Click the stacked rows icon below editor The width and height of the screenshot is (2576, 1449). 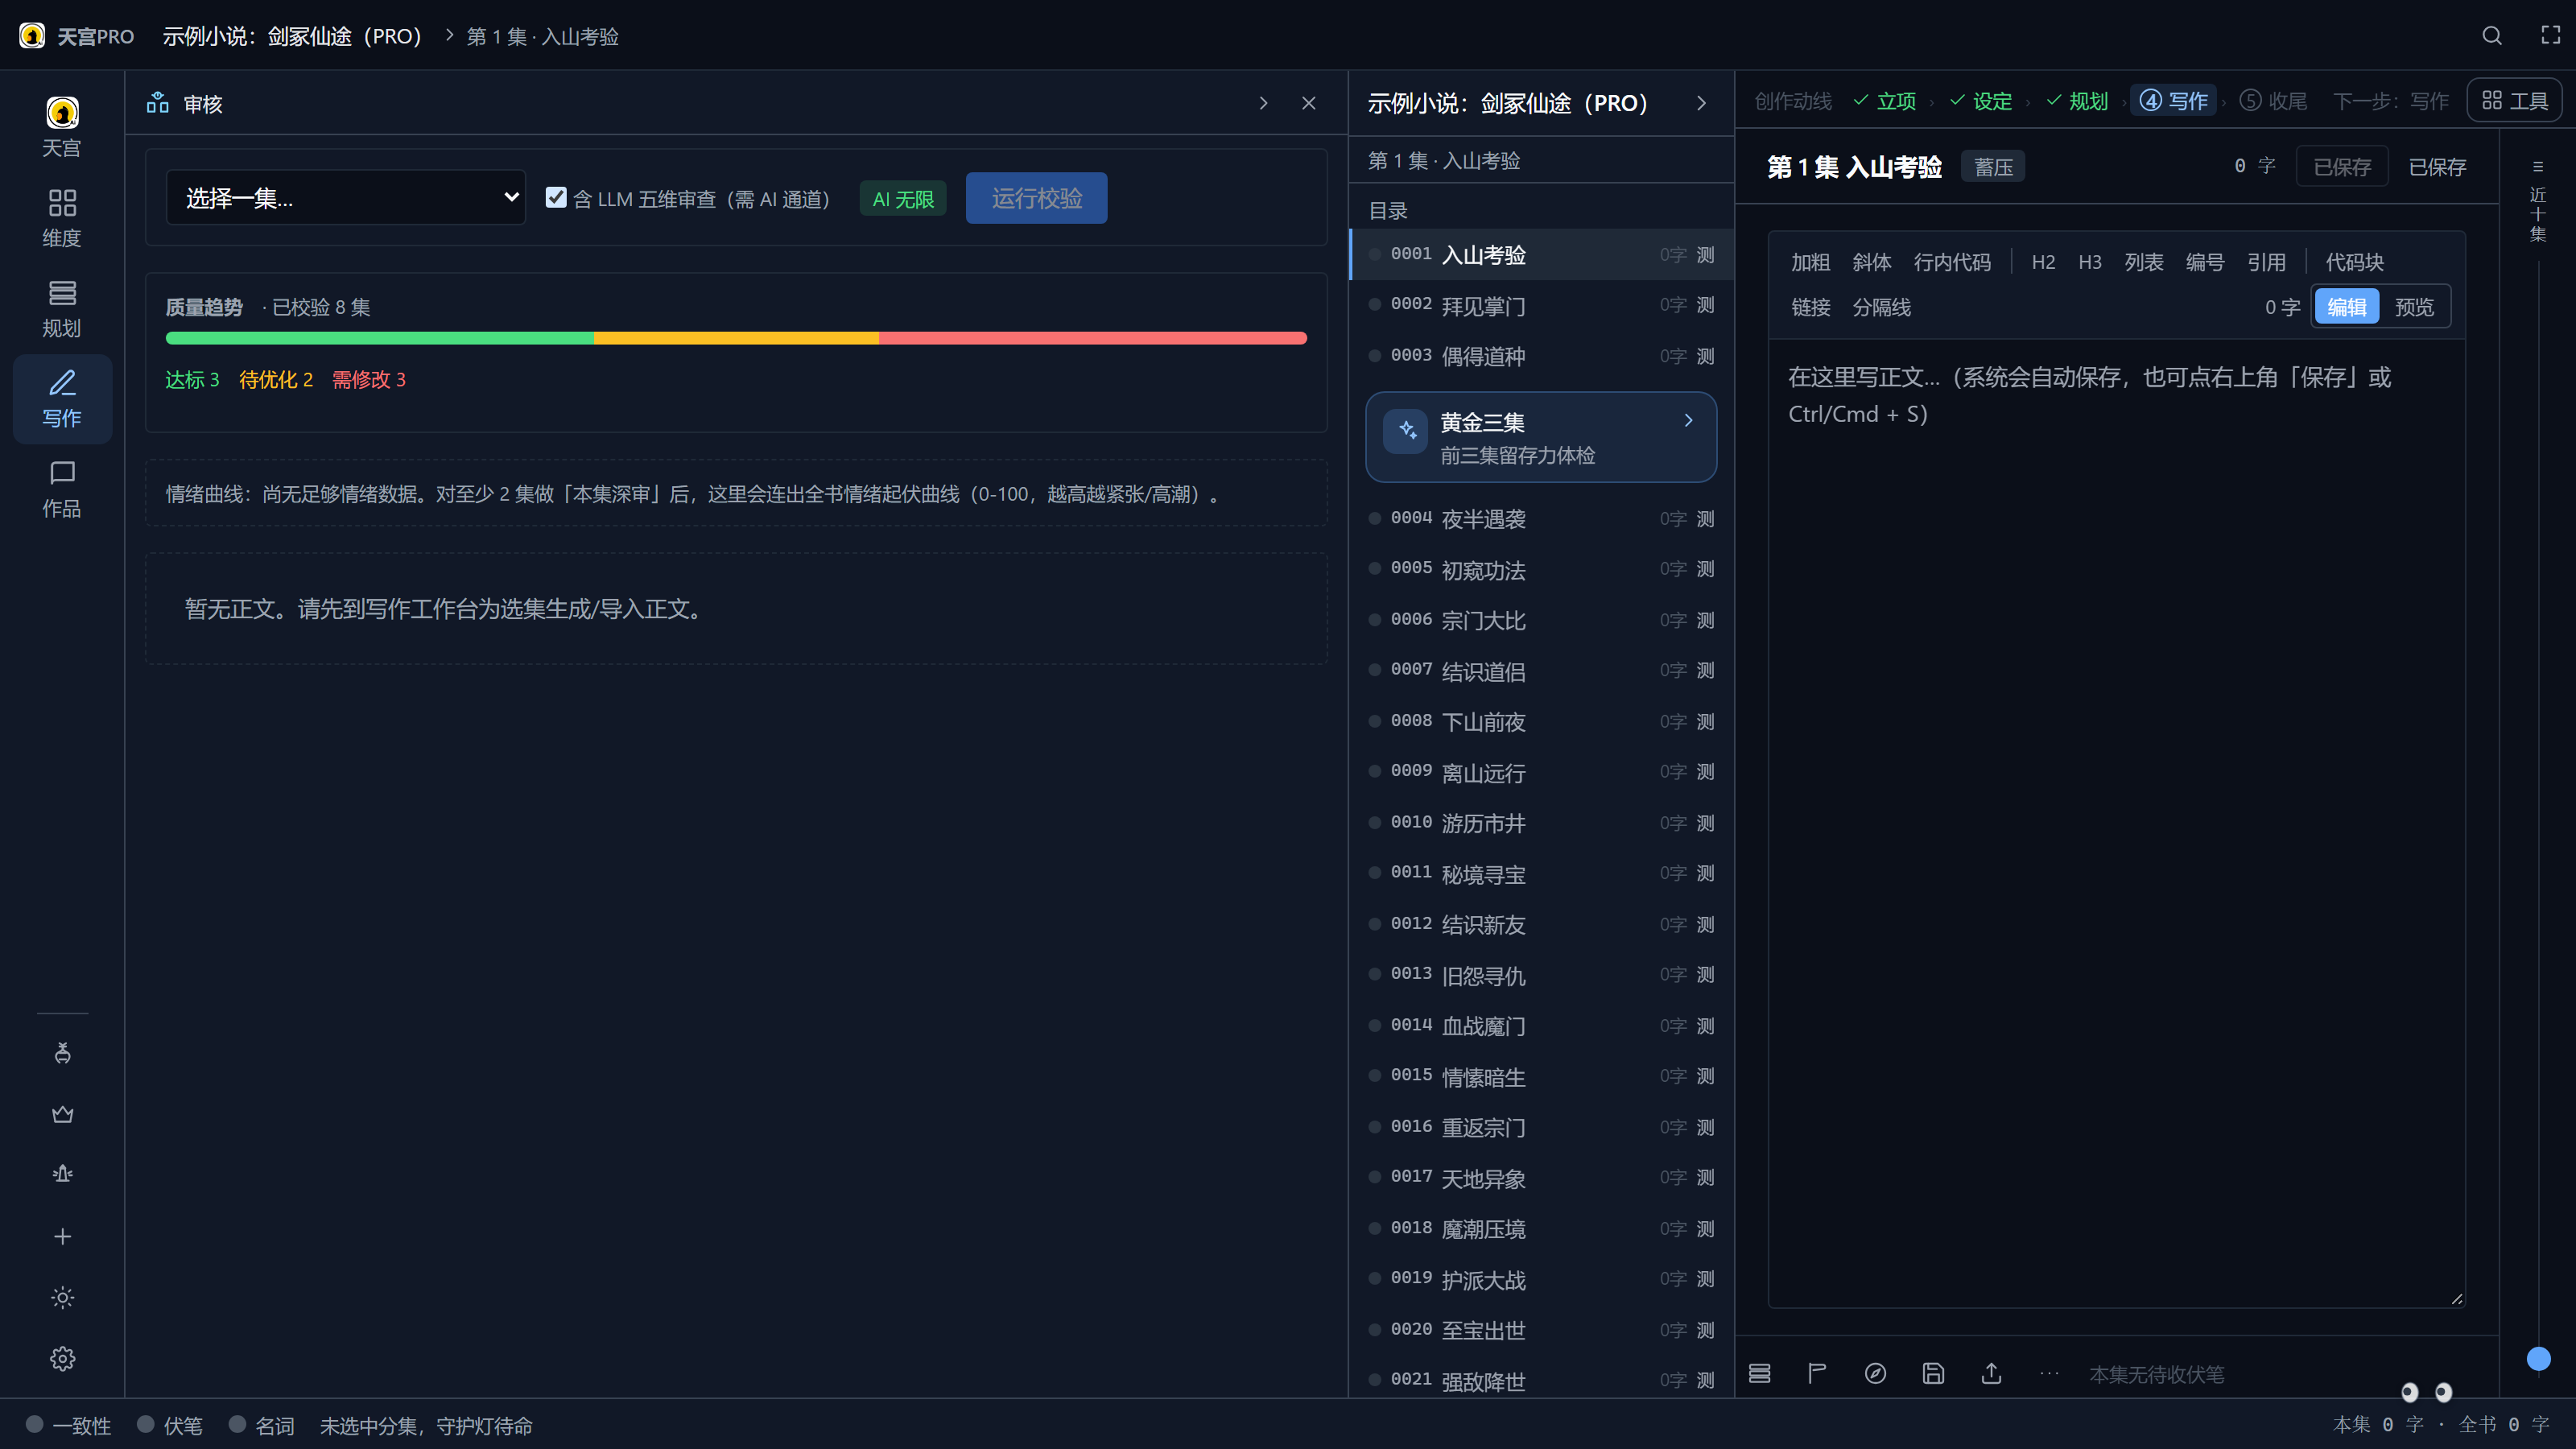(1760, 1373)
